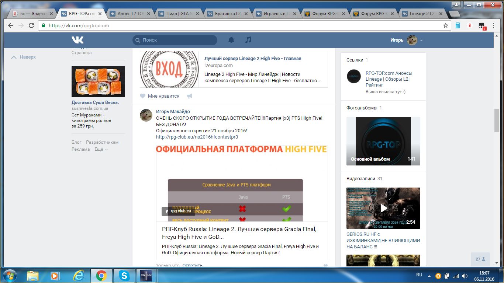Open the notifications bell icon

[x=231, y=40]
